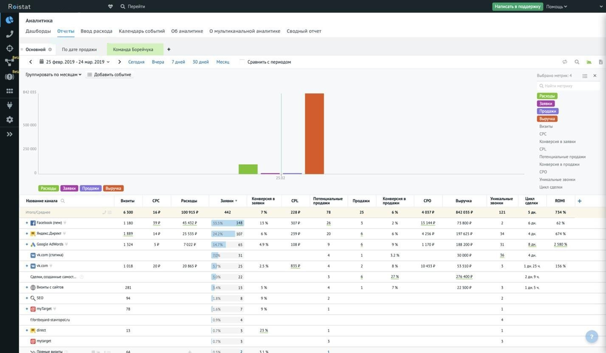The image size is (606, 353).
Task: Click the metrics list view icon
Action: click(x=585, y=75)
